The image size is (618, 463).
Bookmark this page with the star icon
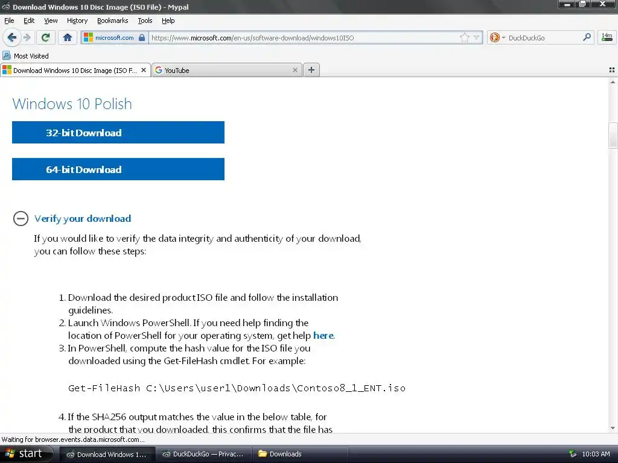point(464,38)
